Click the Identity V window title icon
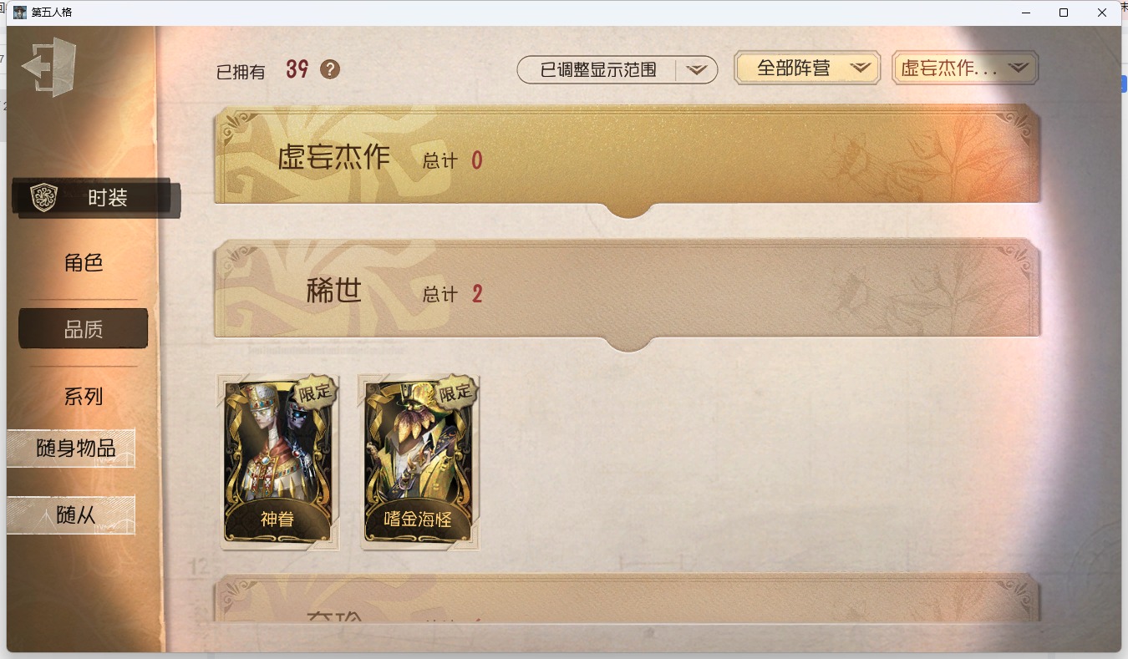Viewport: 1128px width, 659px height. tap(20, 13)
